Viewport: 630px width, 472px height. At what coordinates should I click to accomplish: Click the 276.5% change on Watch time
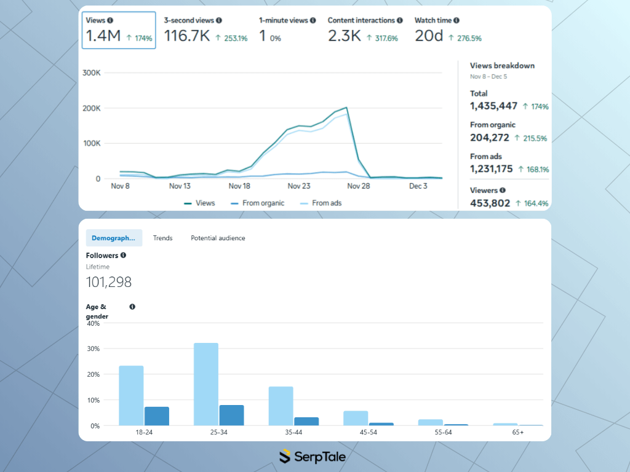tap(465, 39)
